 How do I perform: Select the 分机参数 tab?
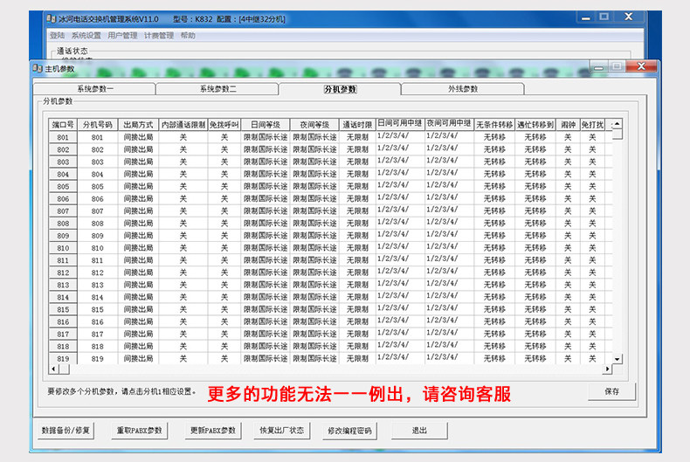pos(340,89)
